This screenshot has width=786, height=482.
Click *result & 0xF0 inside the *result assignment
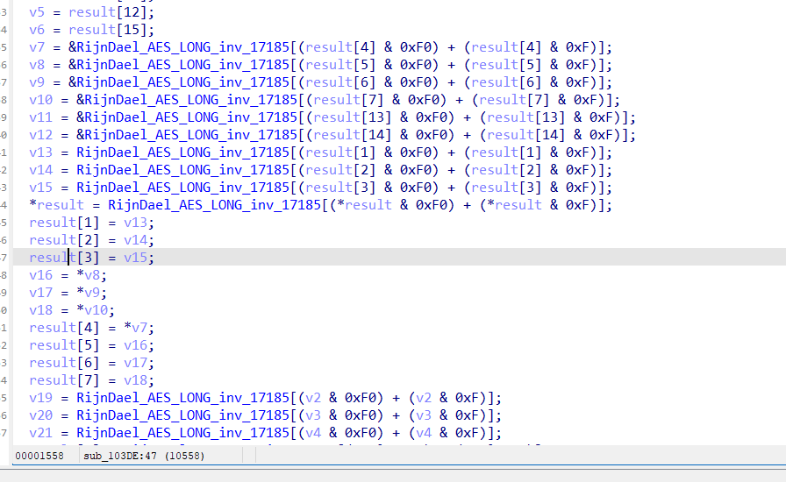(392, 205)
